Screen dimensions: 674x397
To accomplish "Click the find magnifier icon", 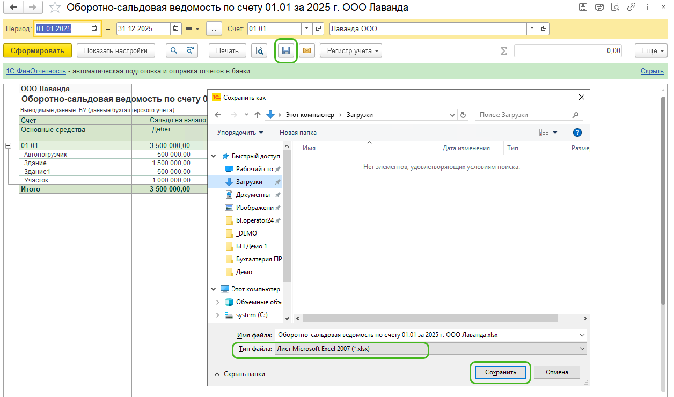I will (x=173, y=51).
